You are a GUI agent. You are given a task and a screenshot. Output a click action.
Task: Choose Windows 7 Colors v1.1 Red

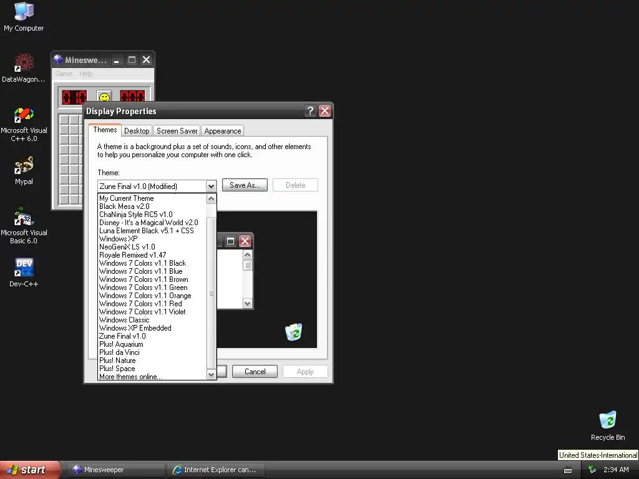click(152, 304)
